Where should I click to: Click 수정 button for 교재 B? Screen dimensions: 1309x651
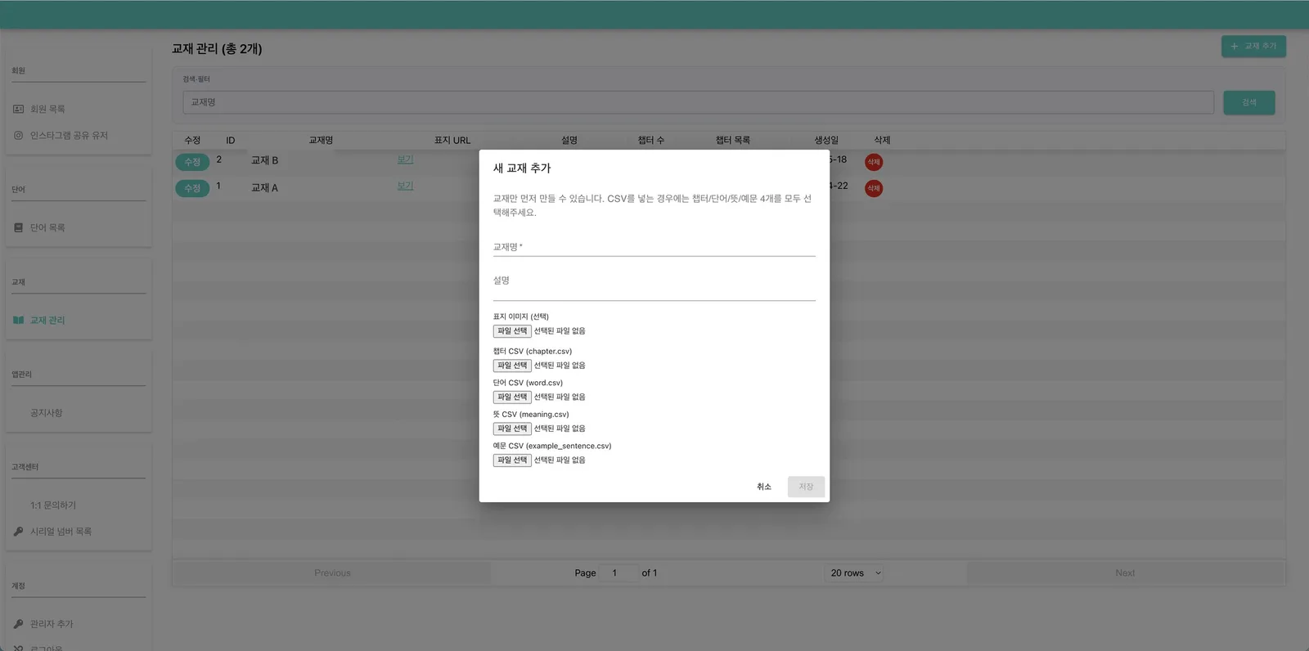(192, 162)
